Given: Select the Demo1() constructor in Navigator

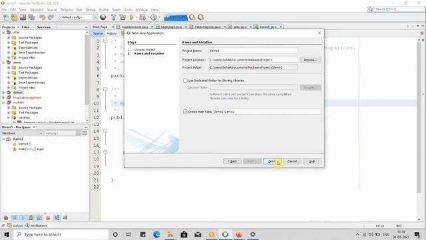Looking at the screenshot, I should coord(25,144).
